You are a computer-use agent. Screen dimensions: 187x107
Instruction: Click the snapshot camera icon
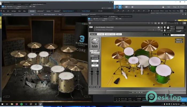[159, 27]
